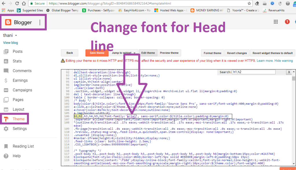Click the OFF extension icon
The height and width of the screenshot is (170, 296).
pyautogui.click(x=265, y=3)
